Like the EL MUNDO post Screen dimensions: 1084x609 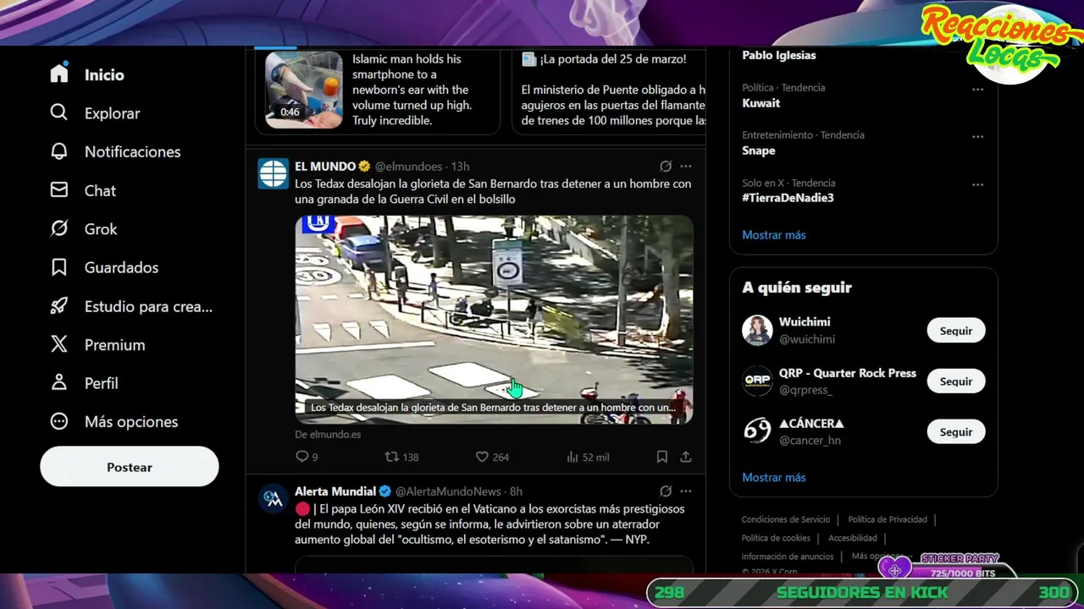492,457
